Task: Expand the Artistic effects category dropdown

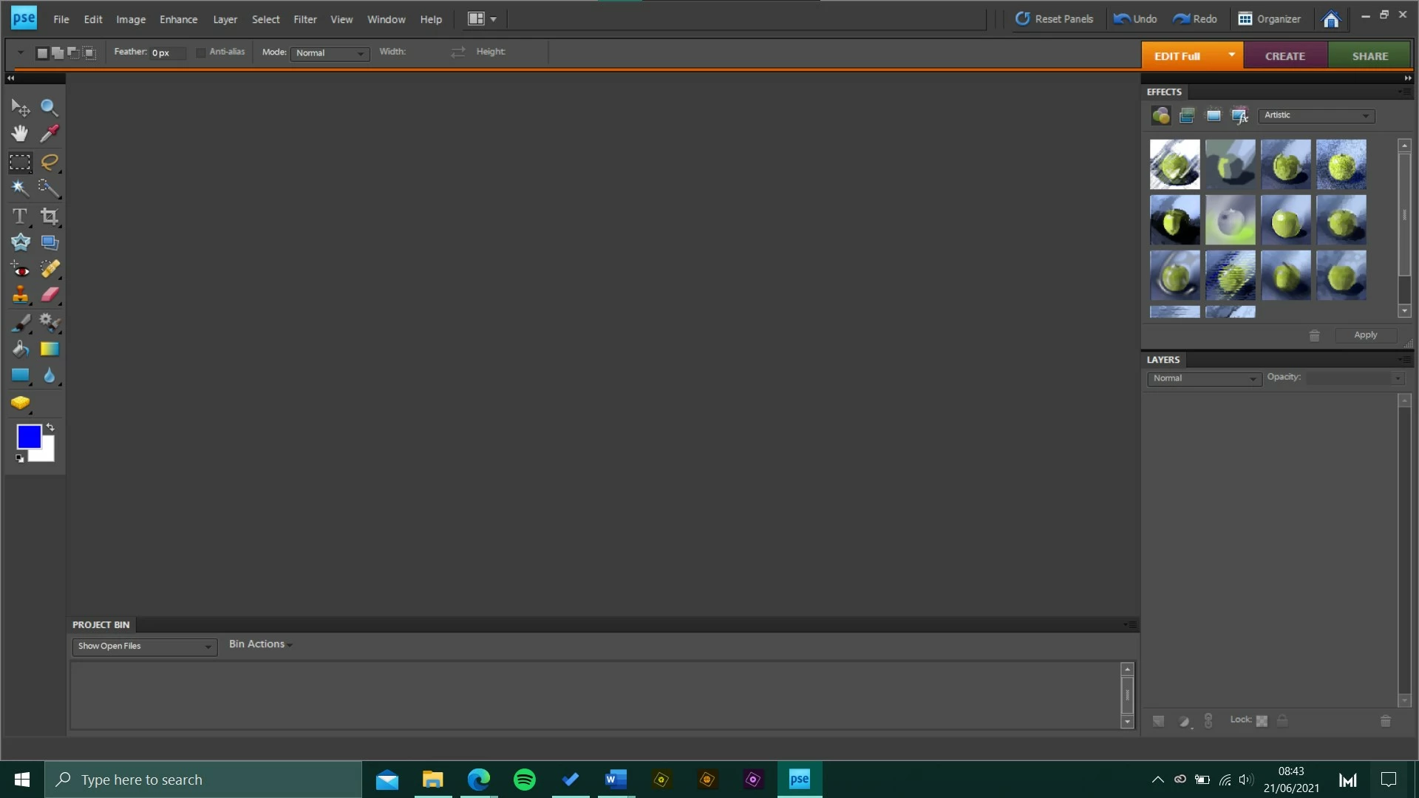Action: coord(1316,115)
